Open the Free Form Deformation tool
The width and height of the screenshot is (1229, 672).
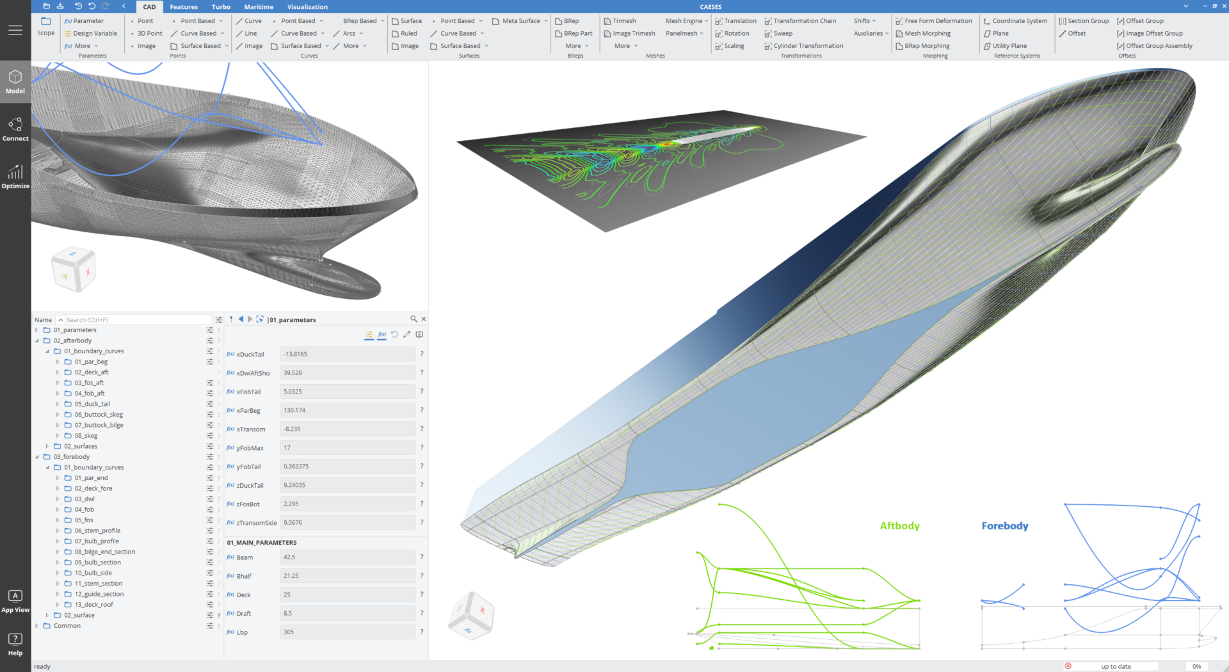(934, 20)
